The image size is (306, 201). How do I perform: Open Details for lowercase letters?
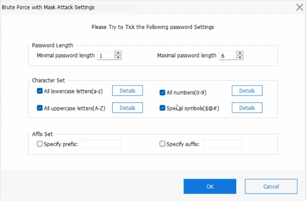click(127, 91)
